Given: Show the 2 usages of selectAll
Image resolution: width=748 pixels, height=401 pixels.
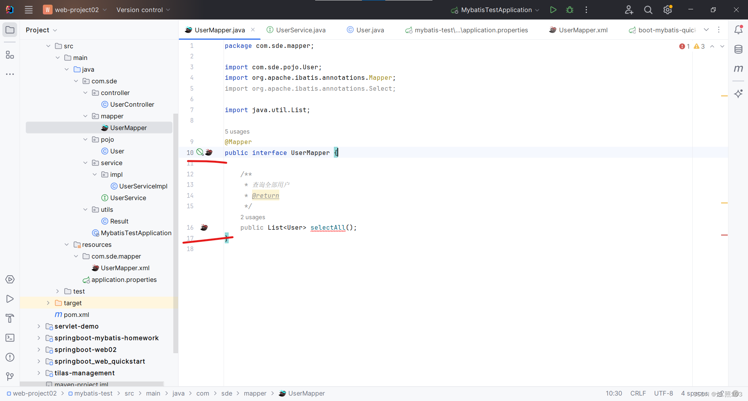Looking at the screenshot, I should pyautogui.click(x=253, y=217).
